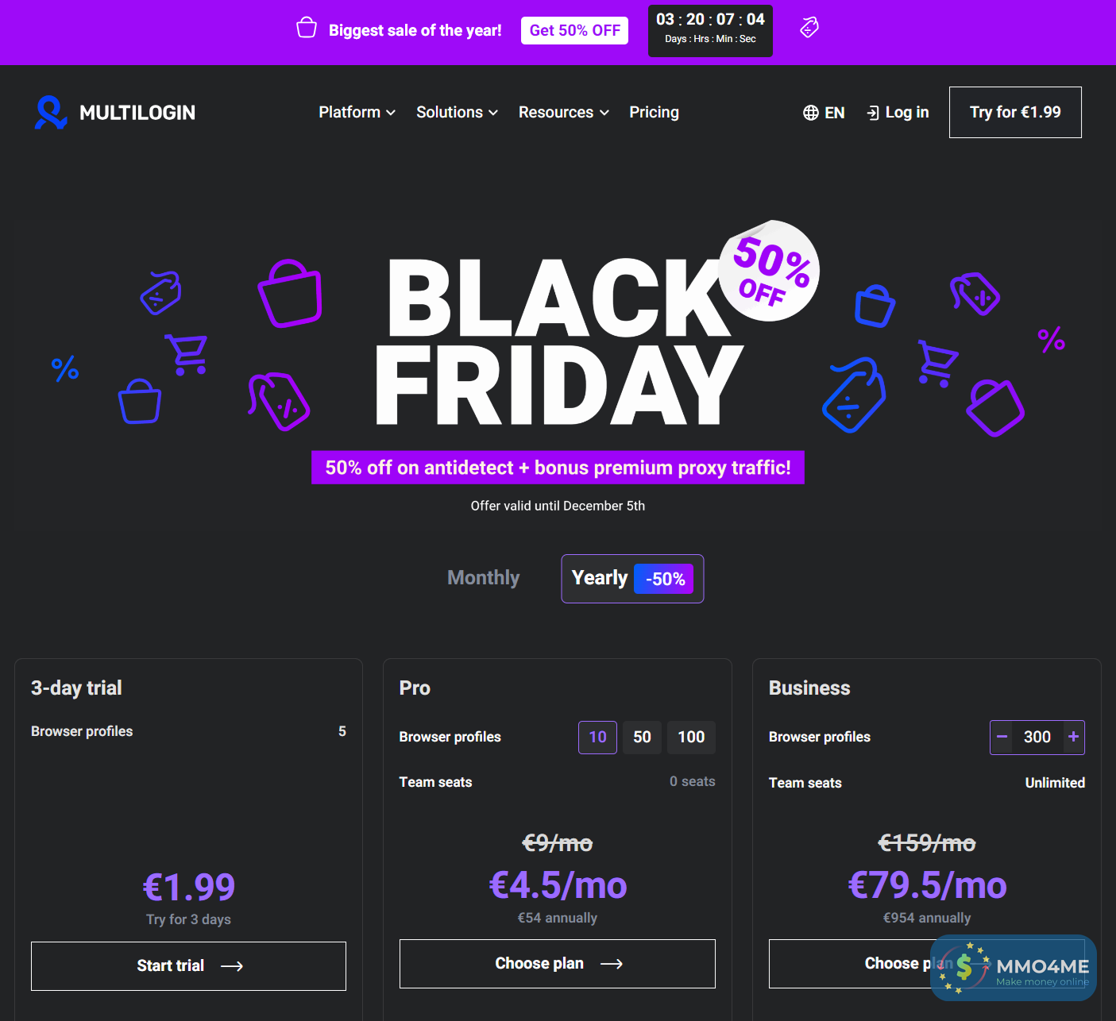Open the Pricing page

(654, 112)
